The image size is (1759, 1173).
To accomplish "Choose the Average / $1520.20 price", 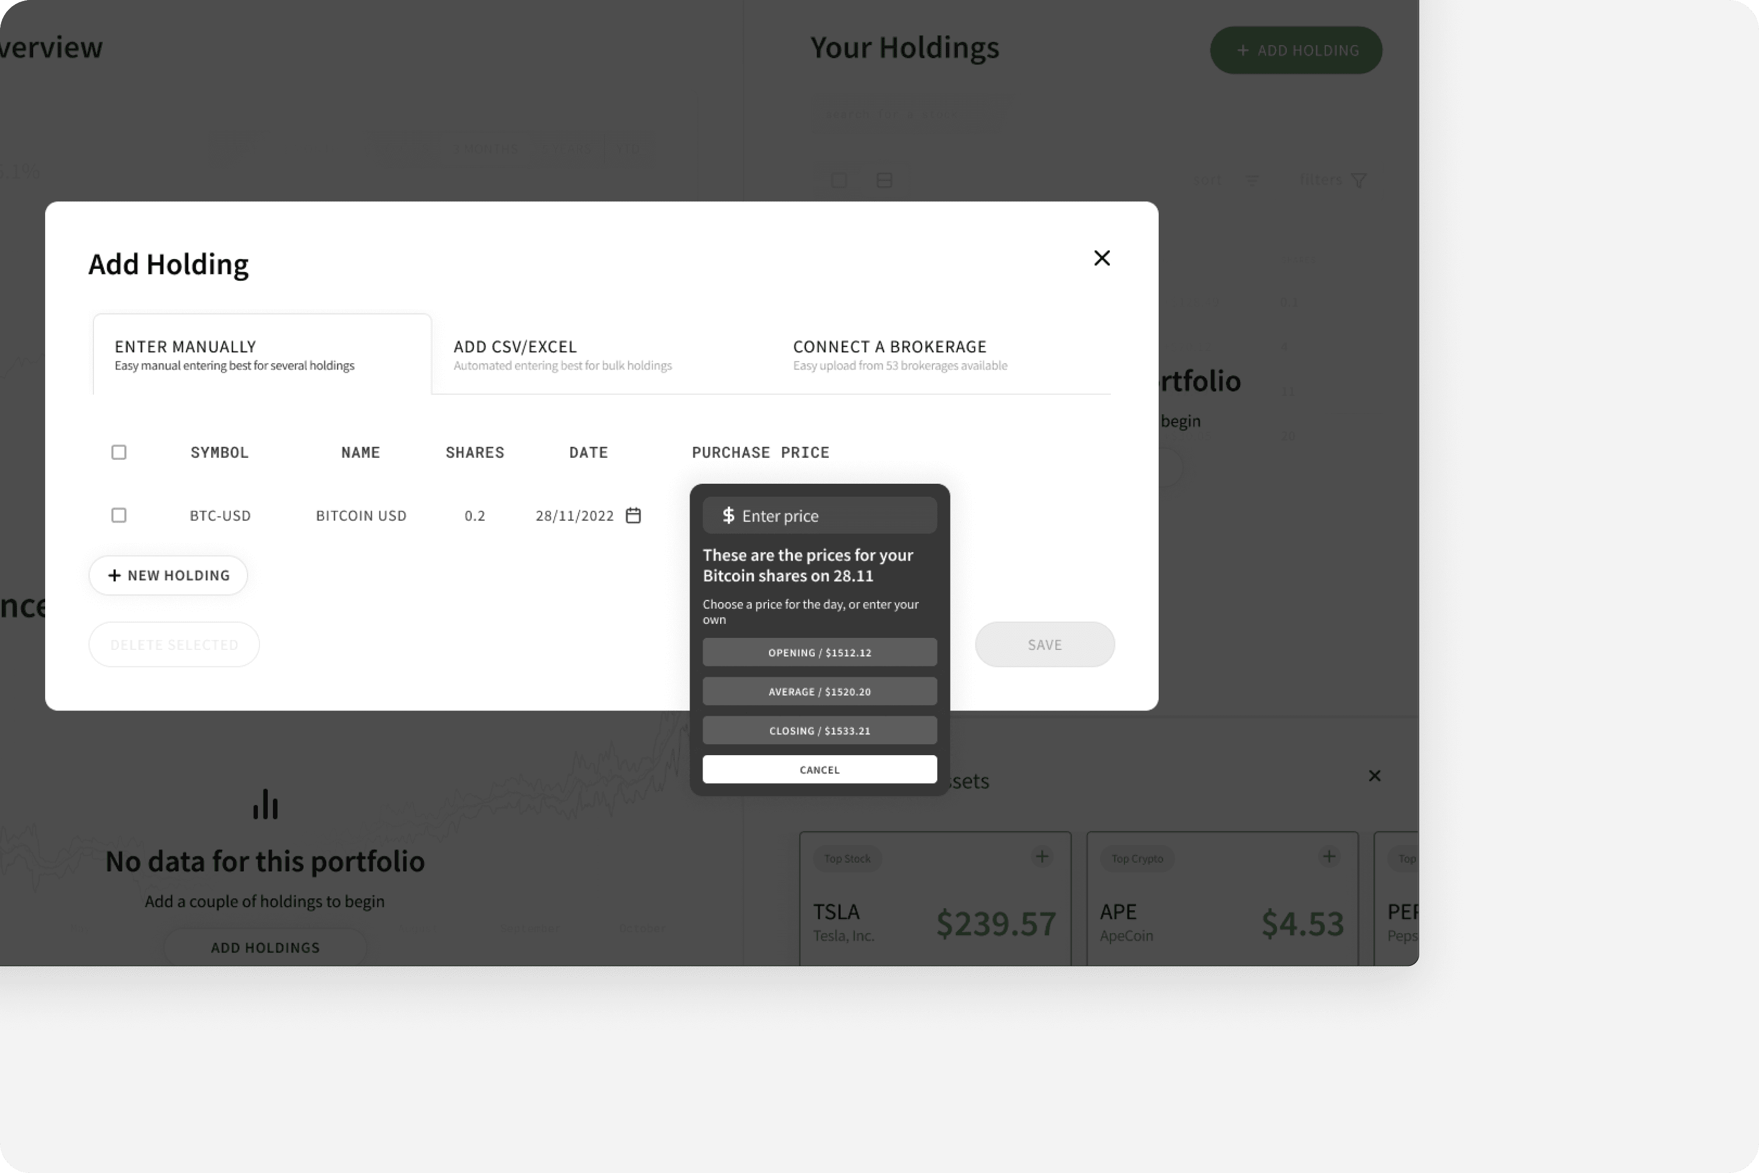I will coord(820,691).
